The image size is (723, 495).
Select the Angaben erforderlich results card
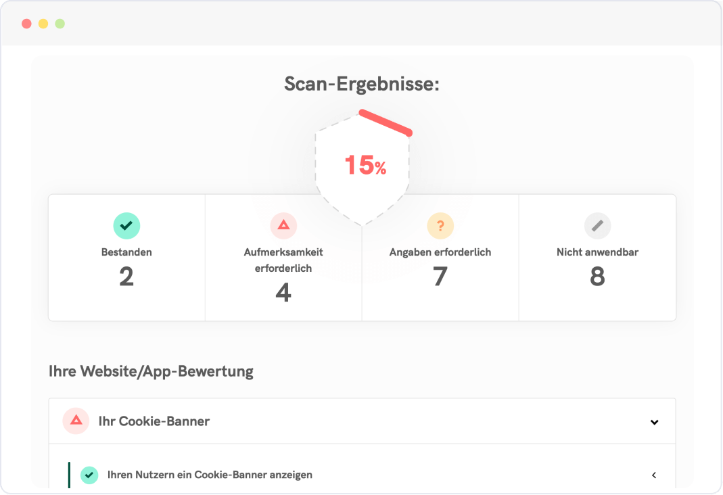click(440, 258)
